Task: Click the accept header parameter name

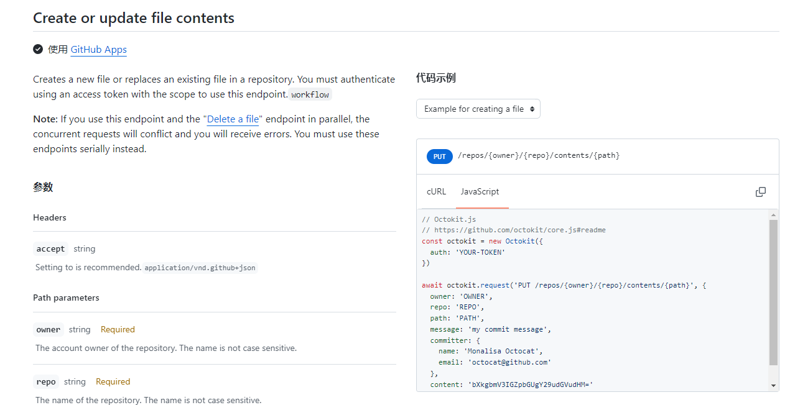Action: [x=50, y=248]
